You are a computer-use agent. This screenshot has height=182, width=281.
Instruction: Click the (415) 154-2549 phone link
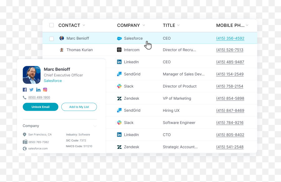coord(230,74)
